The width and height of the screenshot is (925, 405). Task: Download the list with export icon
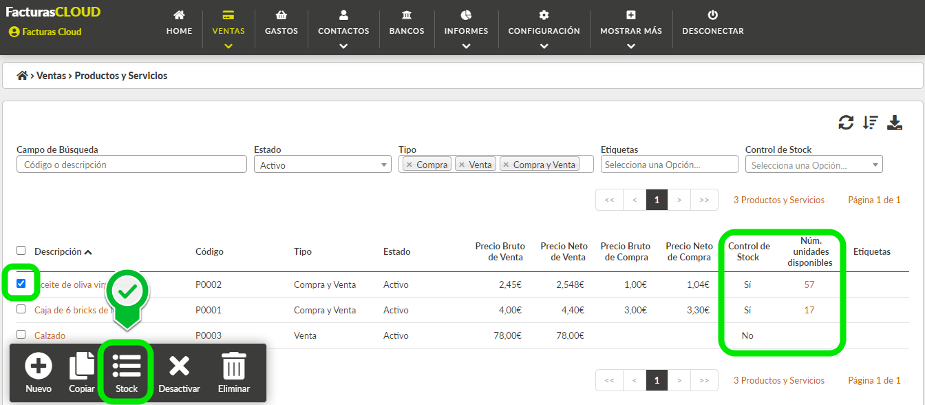(895, 123)
